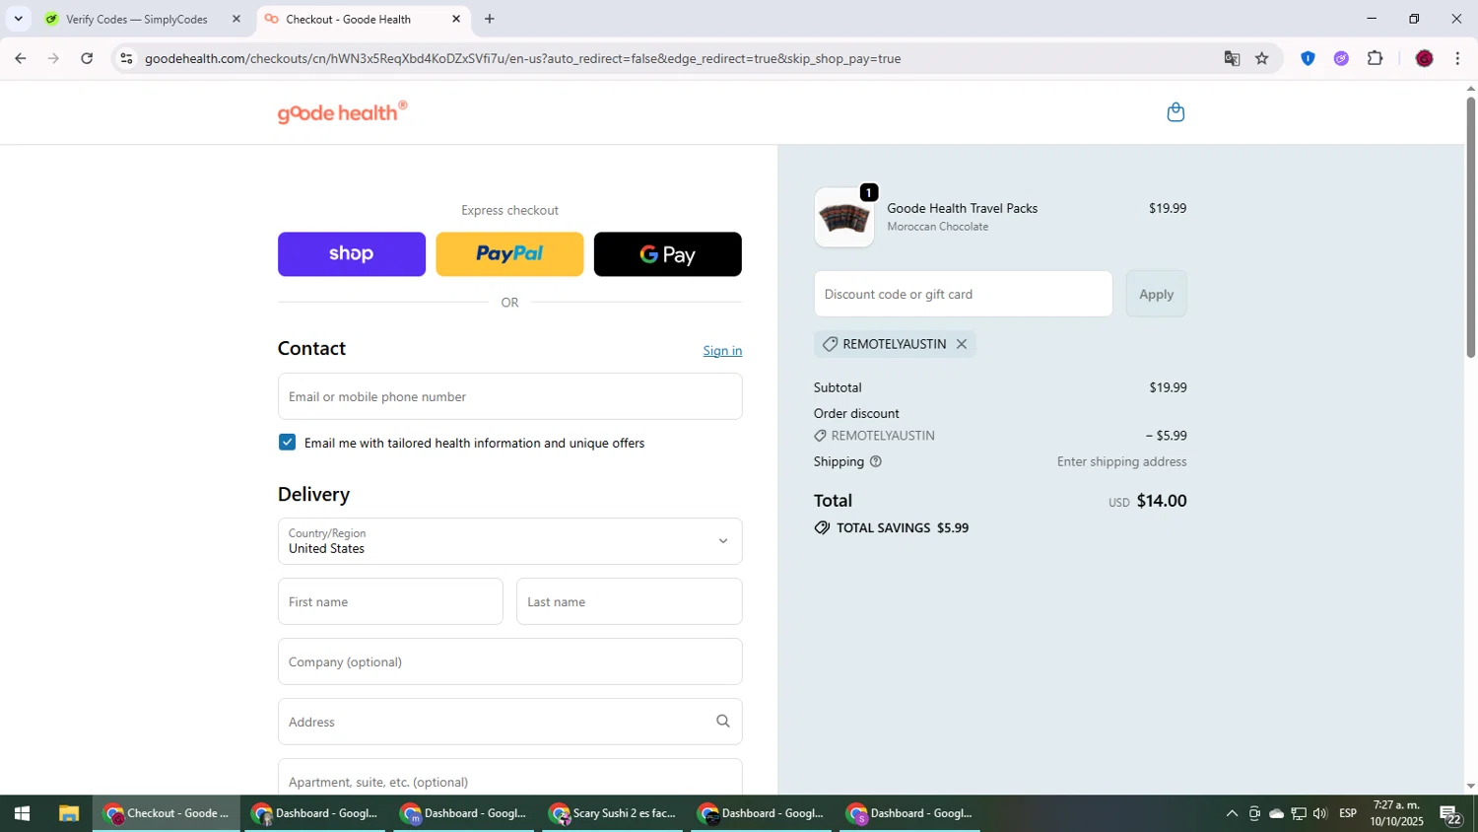Bookmark this page with the star icon

click(1262, 58)
